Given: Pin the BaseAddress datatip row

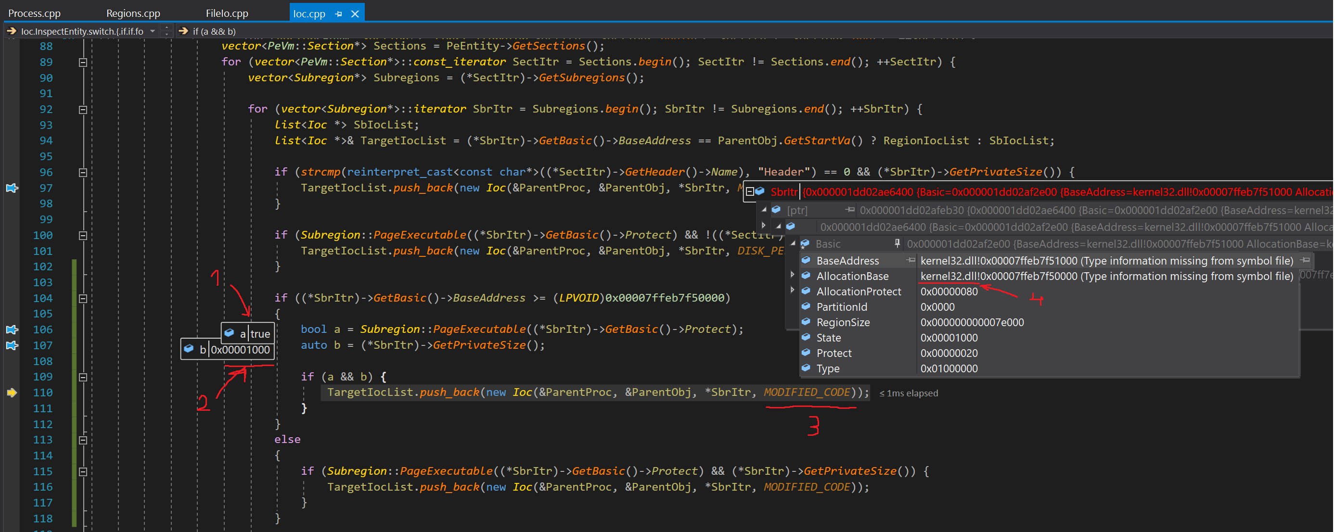Looking at the screenshot, I should tap(910, 261).
